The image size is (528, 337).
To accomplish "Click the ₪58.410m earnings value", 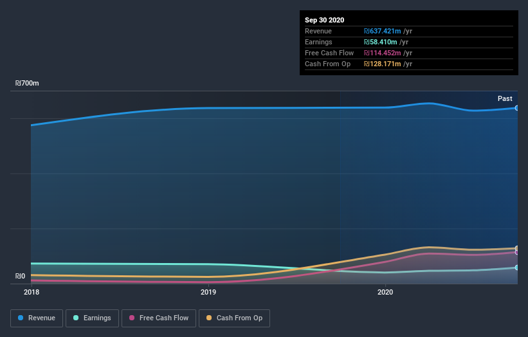I will click(380, 42).
